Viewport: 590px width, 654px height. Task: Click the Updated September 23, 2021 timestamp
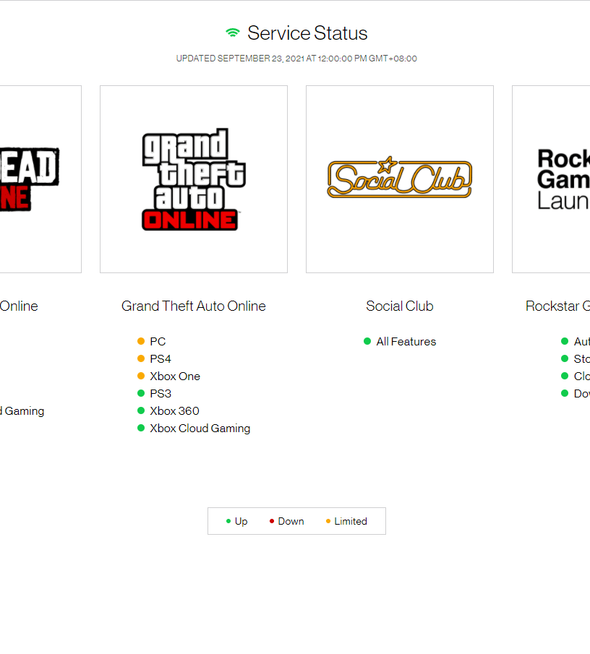[296, 59]
